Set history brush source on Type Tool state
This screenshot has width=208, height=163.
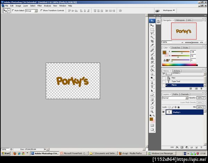[164, 81]
